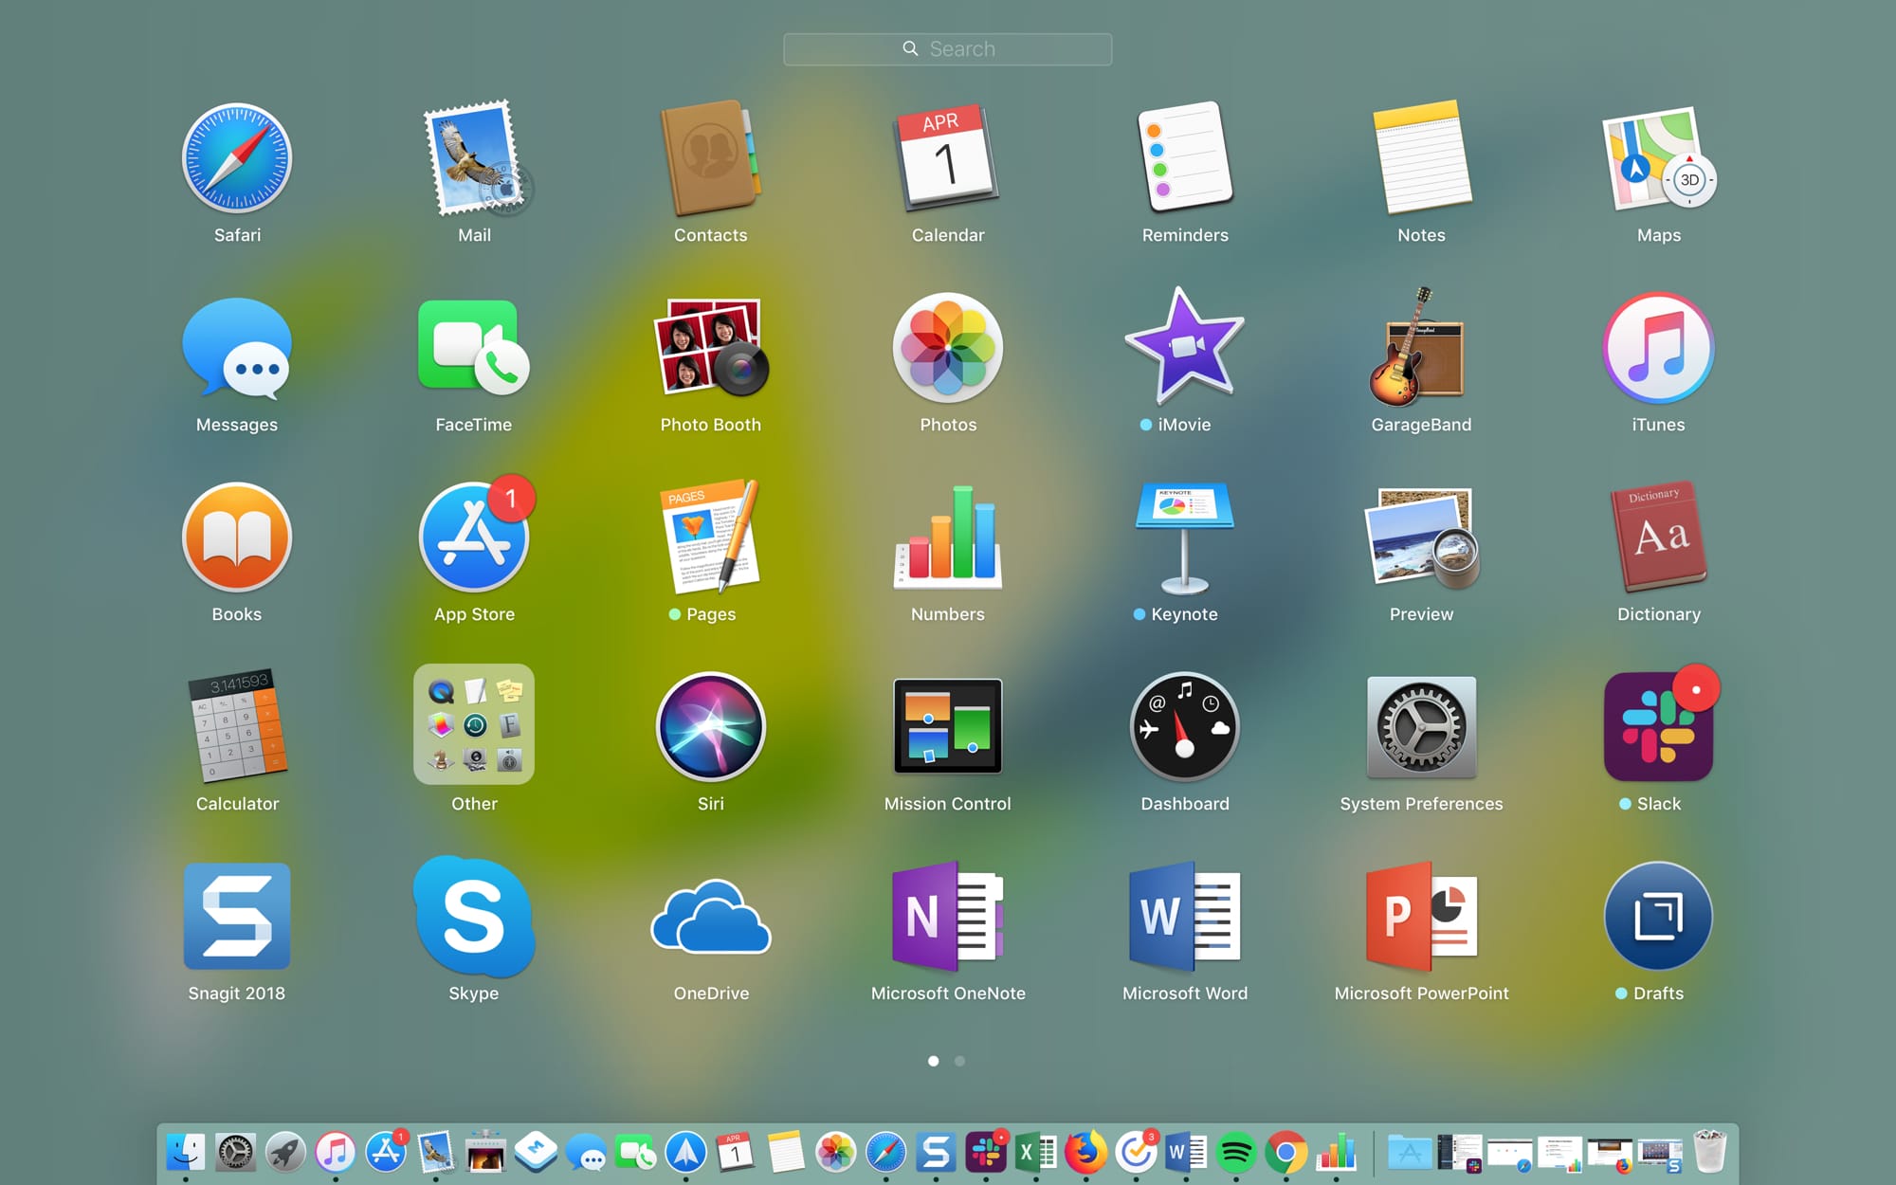
Task: Open Finder from the Dock
Action: (x=186, y=1153)
